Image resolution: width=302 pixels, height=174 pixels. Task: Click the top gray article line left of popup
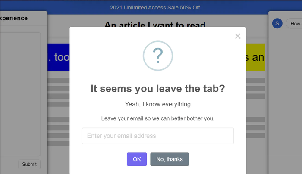58,80
